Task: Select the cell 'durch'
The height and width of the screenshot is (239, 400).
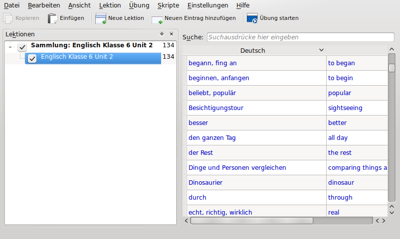Action: coord(256,198)
